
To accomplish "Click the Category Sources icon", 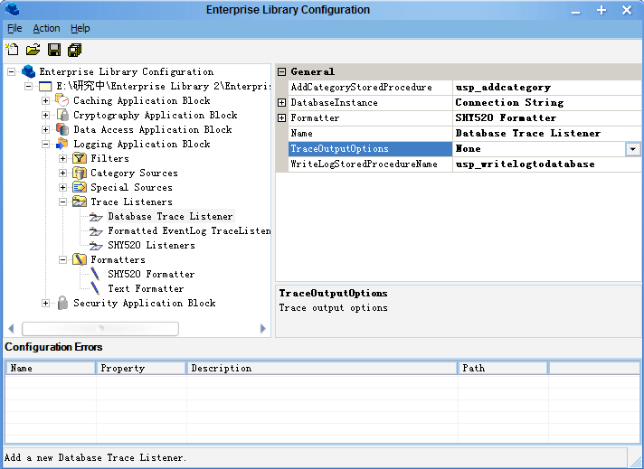I will (80, 173).
